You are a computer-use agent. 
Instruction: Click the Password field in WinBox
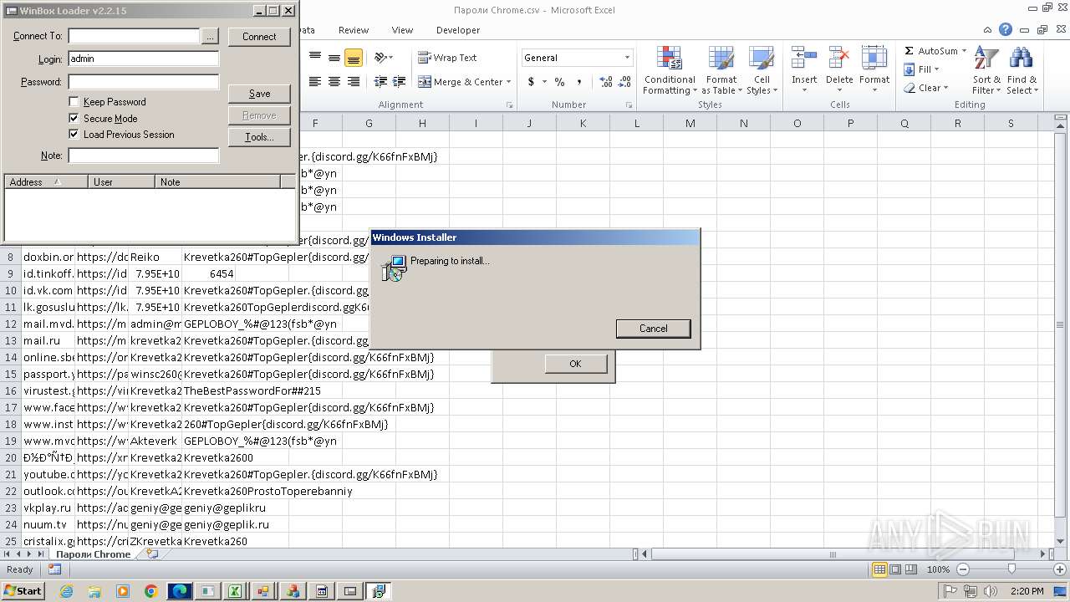click(143, 82)
